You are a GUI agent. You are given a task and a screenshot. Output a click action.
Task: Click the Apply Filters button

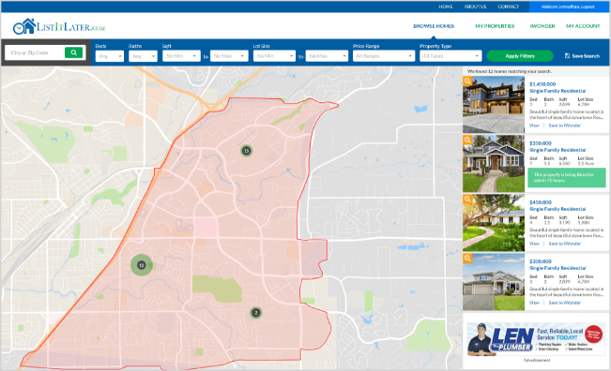520,56
